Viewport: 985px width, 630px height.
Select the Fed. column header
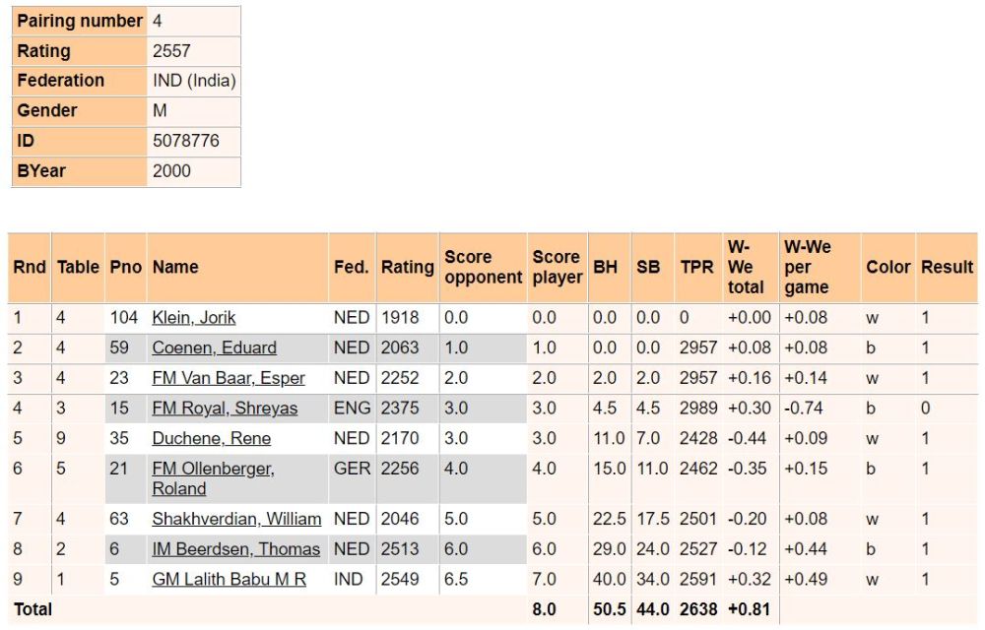(351, 267)
